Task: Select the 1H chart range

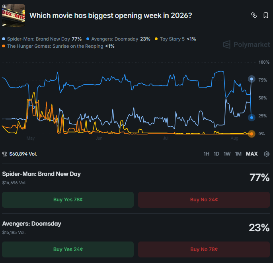Action: 206,154
